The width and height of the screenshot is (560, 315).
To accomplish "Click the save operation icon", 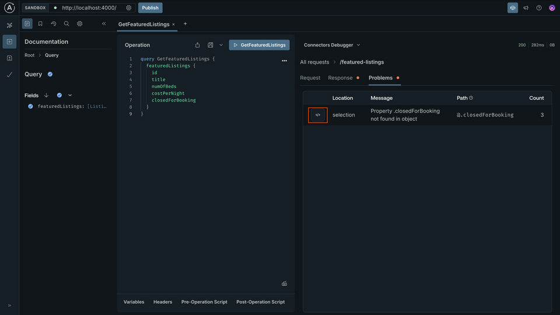I will click(211, 45).
